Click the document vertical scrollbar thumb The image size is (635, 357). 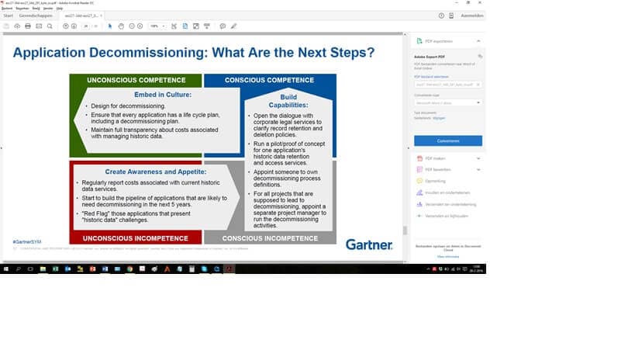click(x=405, y=230)
